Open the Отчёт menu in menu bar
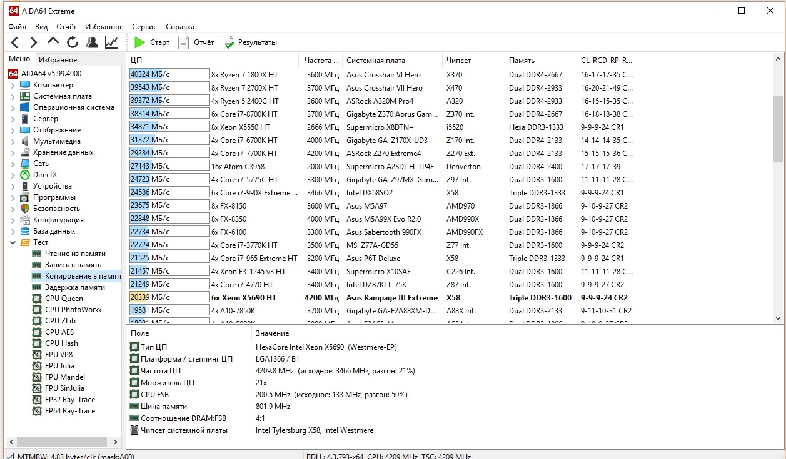This screenshot has width=786, height=459. point(66,27)
